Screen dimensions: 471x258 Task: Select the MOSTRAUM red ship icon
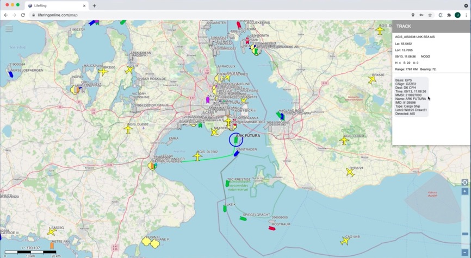[272, 228]
